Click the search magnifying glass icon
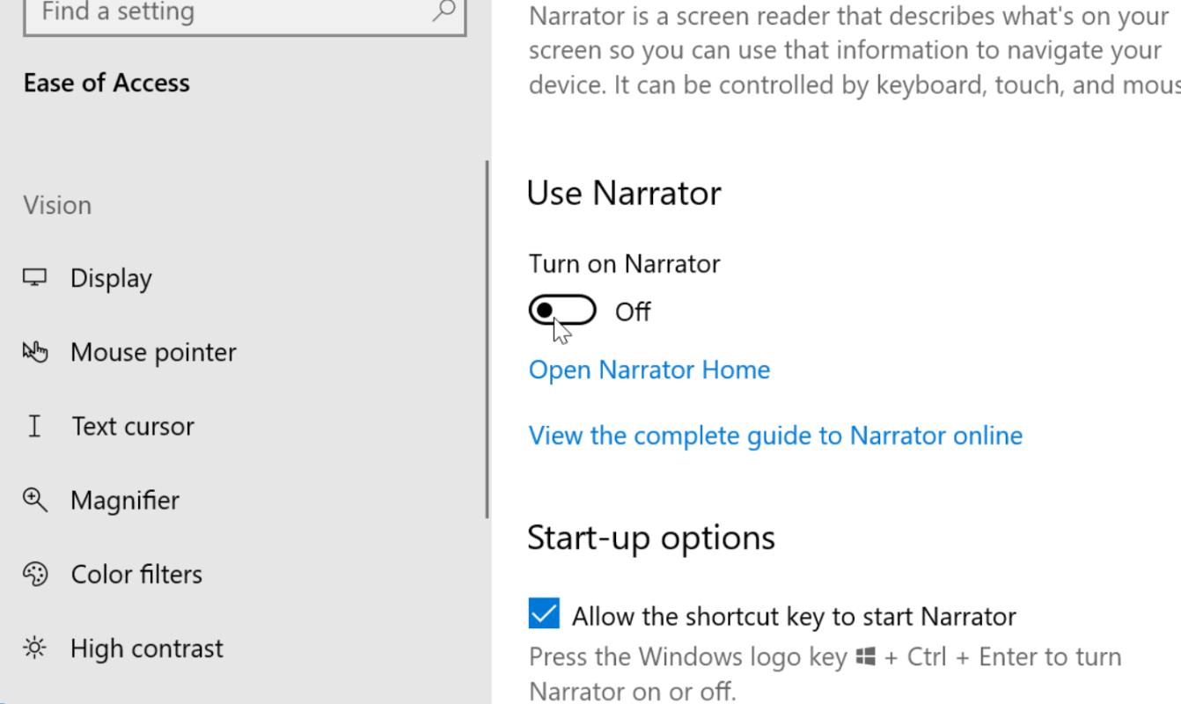The image size is (1181, 704). click(444, 11)
